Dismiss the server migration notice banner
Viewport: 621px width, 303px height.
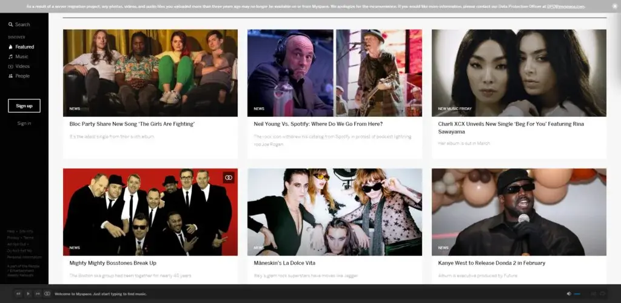pos(614,6)
